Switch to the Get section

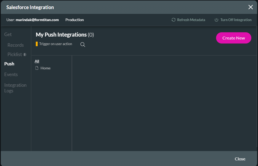[8, 34]
